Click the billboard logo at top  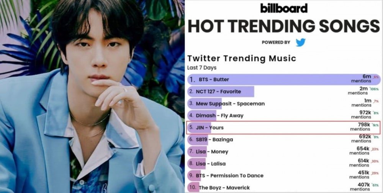[x=284, y=8]
